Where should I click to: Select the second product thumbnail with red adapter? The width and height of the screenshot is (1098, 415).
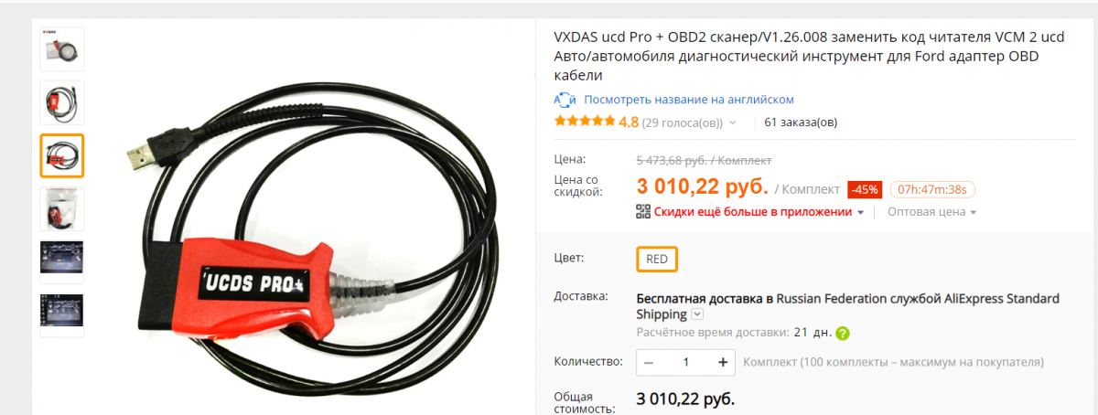click(x=62, y=102)
